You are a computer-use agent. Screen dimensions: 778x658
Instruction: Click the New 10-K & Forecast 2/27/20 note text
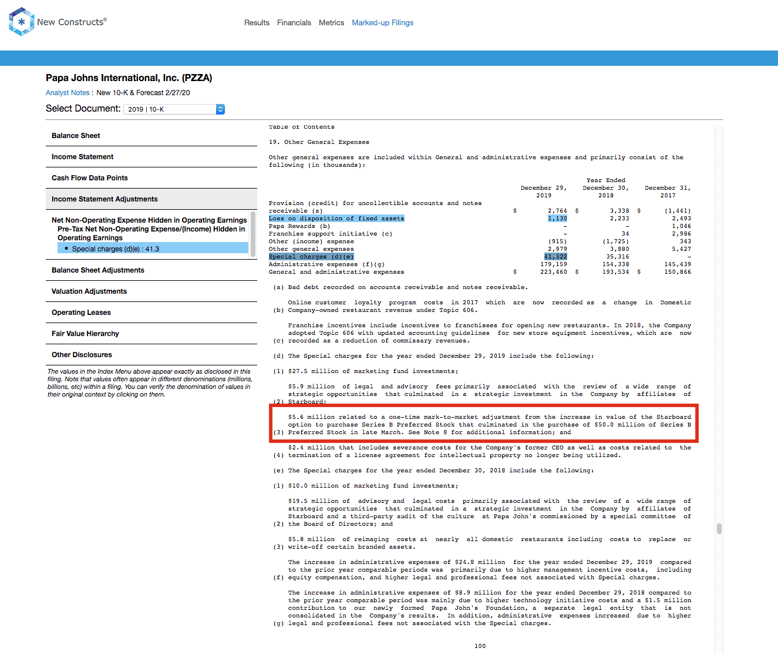coord(143,93)
